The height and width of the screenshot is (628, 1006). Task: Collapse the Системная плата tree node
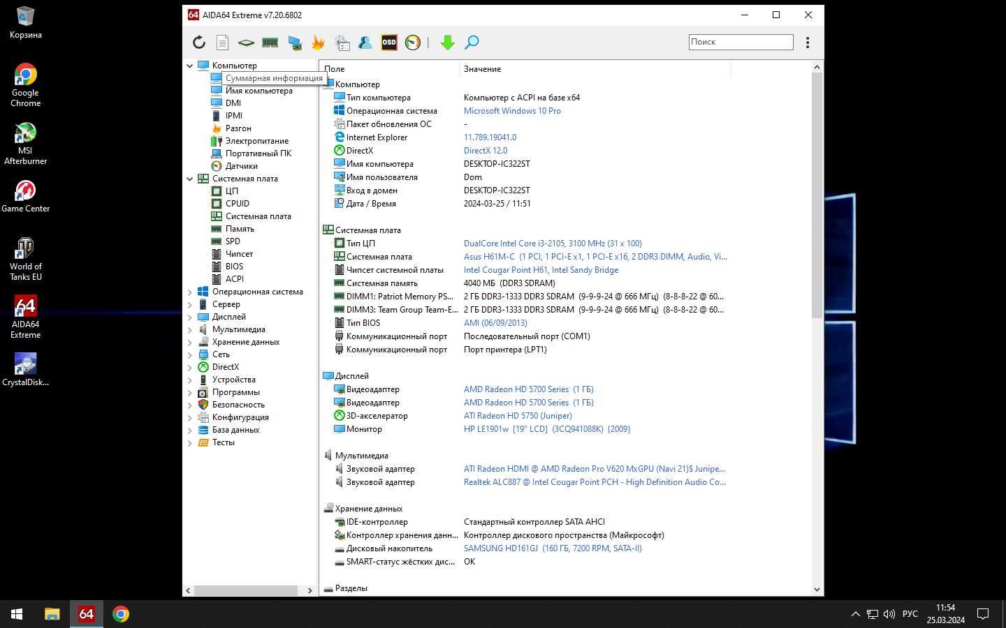pyautogui.click(x=189, y=179)
